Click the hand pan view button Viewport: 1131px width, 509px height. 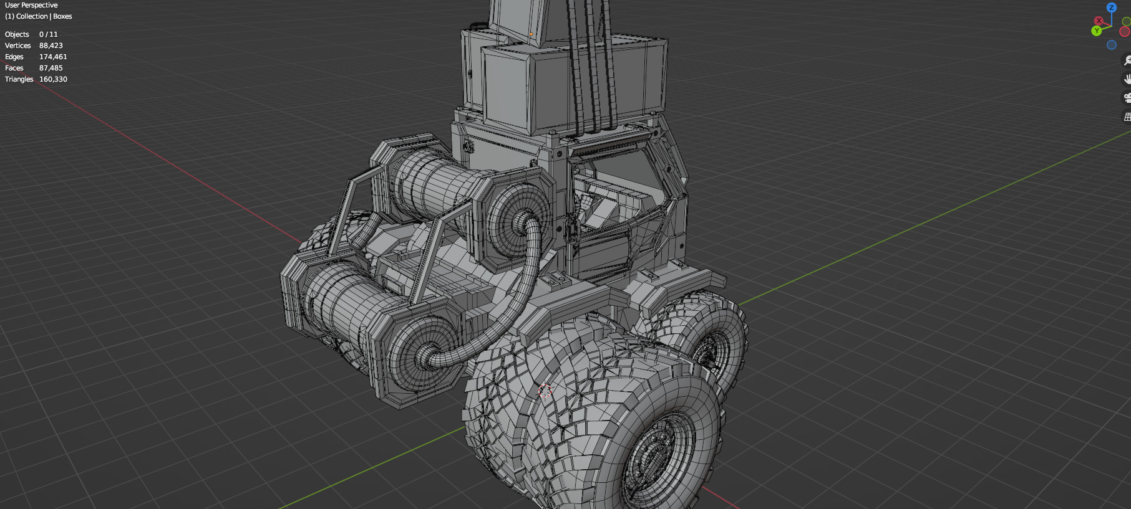point(1127,79)
